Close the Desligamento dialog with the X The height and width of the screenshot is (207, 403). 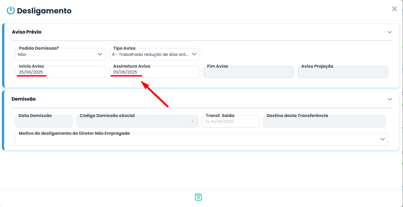click(x=394, y=9)
